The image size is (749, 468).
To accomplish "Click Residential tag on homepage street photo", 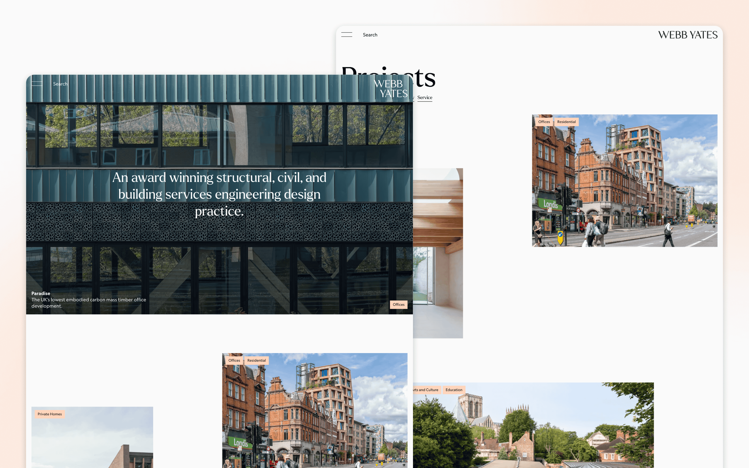I will tap(256, 360).
